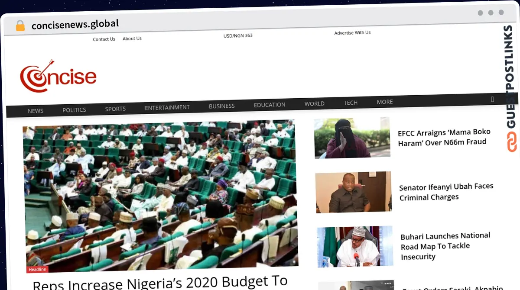Select the SPORTS category
This screenshot has height=290, width=520.
115,109
